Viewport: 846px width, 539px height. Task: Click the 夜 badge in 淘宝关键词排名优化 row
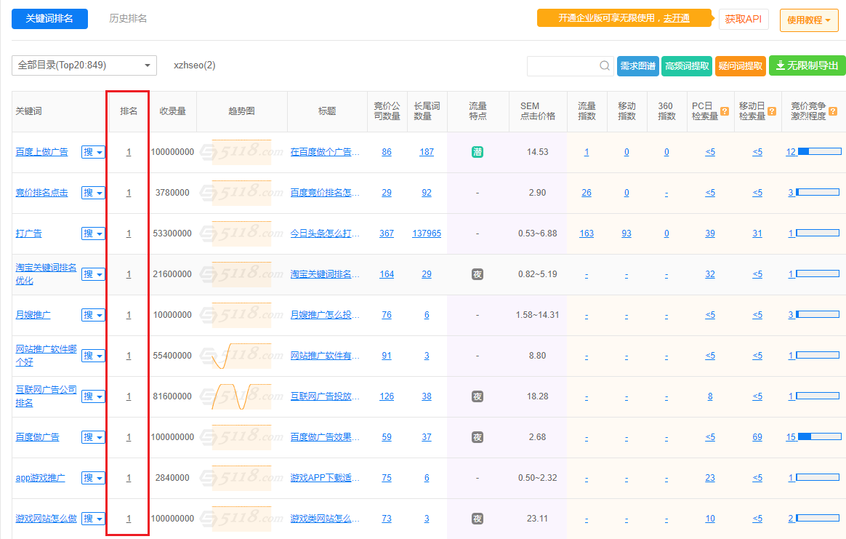coord(478,274)
